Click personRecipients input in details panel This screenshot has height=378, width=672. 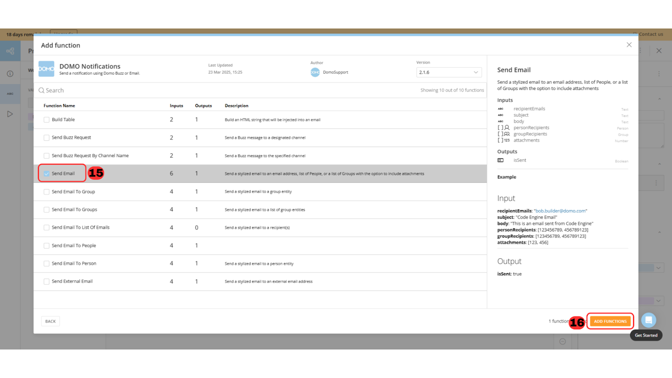[x=531, y=128]
